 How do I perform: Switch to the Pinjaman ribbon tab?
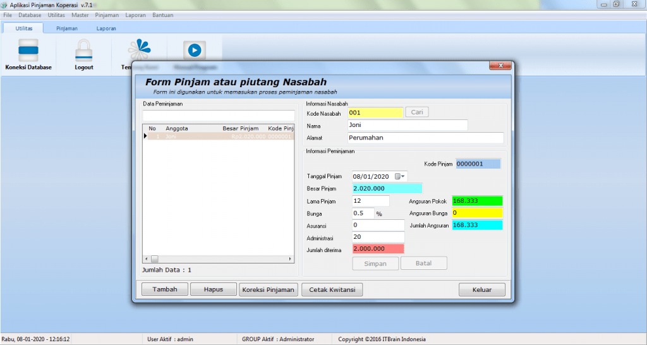(x=67, y=28)
